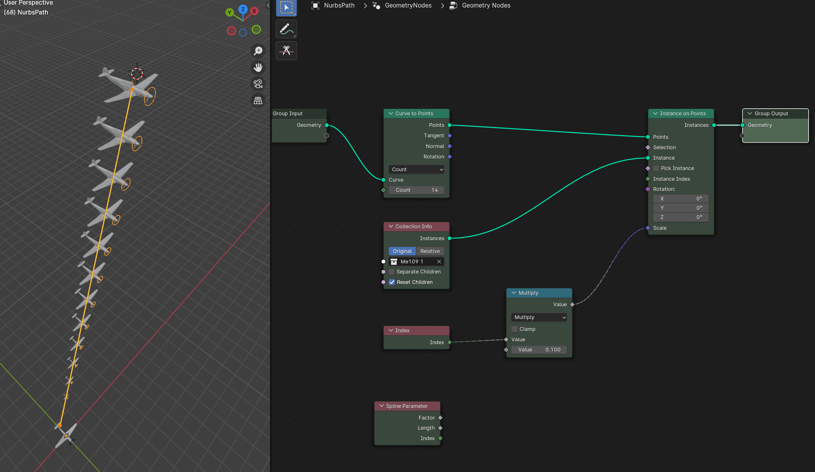Image resolution: width=815 pixels, height=472 pixels.
Task: Open the Count mode dropdown
Action: 416,170
